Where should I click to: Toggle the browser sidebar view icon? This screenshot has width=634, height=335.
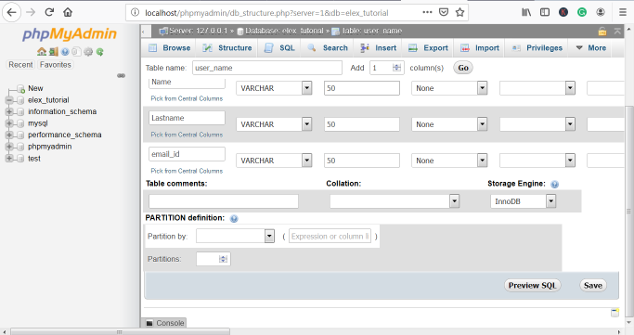click(x=545, y=12)
